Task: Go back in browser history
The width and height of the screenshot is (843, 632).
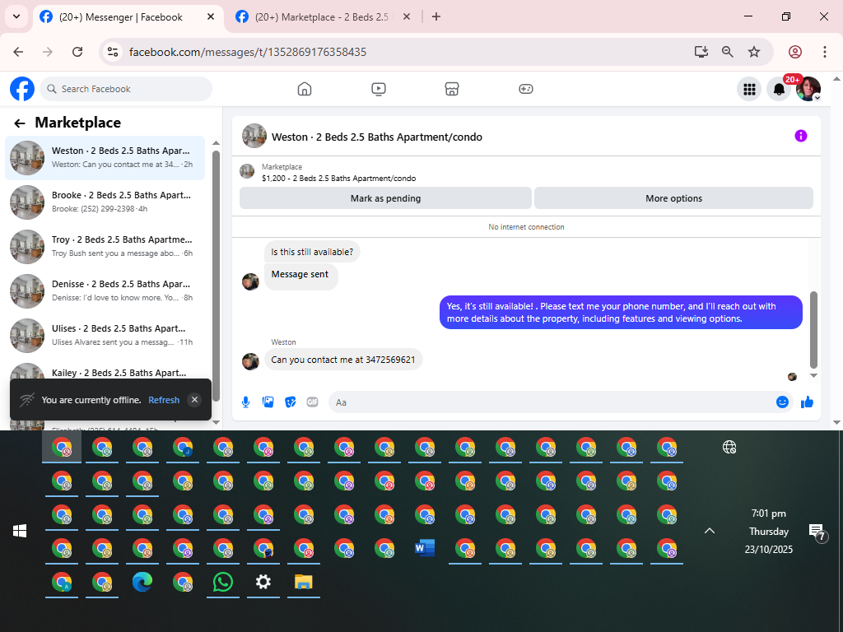Action: click(18, 52)
